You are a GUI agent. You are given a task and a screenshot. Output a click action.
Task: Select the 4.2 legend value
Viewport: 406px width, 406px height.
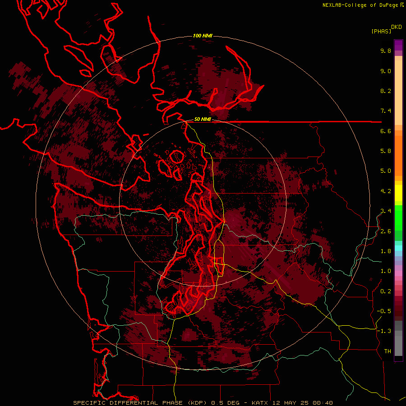[386, 191]
